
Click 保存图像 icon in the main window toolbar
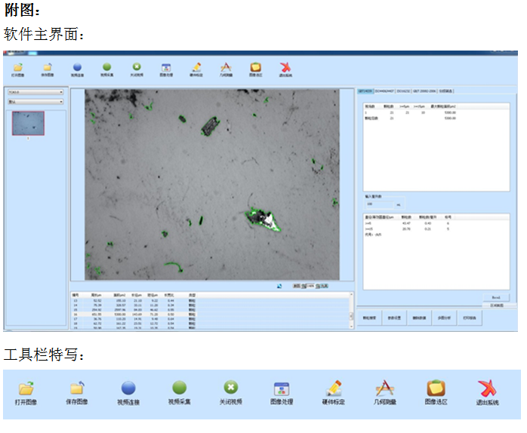[x=47, y=68]
